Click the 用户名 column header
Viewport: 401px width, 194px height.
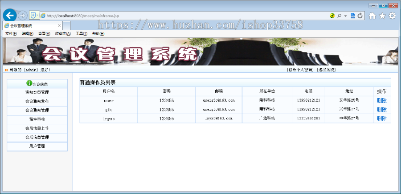coord(109,91)
